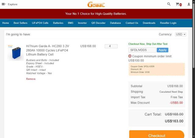Proceed with the Checkout button
Image resolution: width=195 pixels, height=138 pixels.
(157, 135)
